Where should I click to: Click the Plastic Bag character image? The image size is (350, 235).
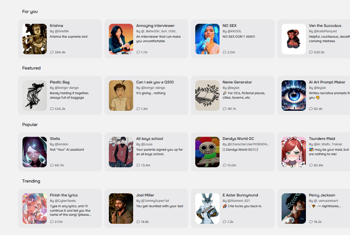click(35, 96)
